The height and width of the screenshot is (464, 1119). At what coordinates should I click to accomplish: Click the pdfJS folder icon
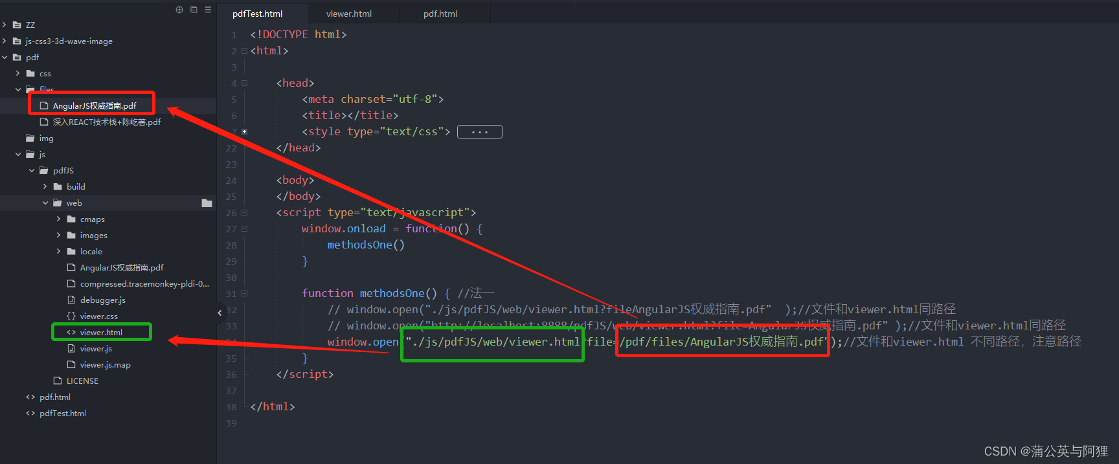pyautogui.click(x=44, y=170)
